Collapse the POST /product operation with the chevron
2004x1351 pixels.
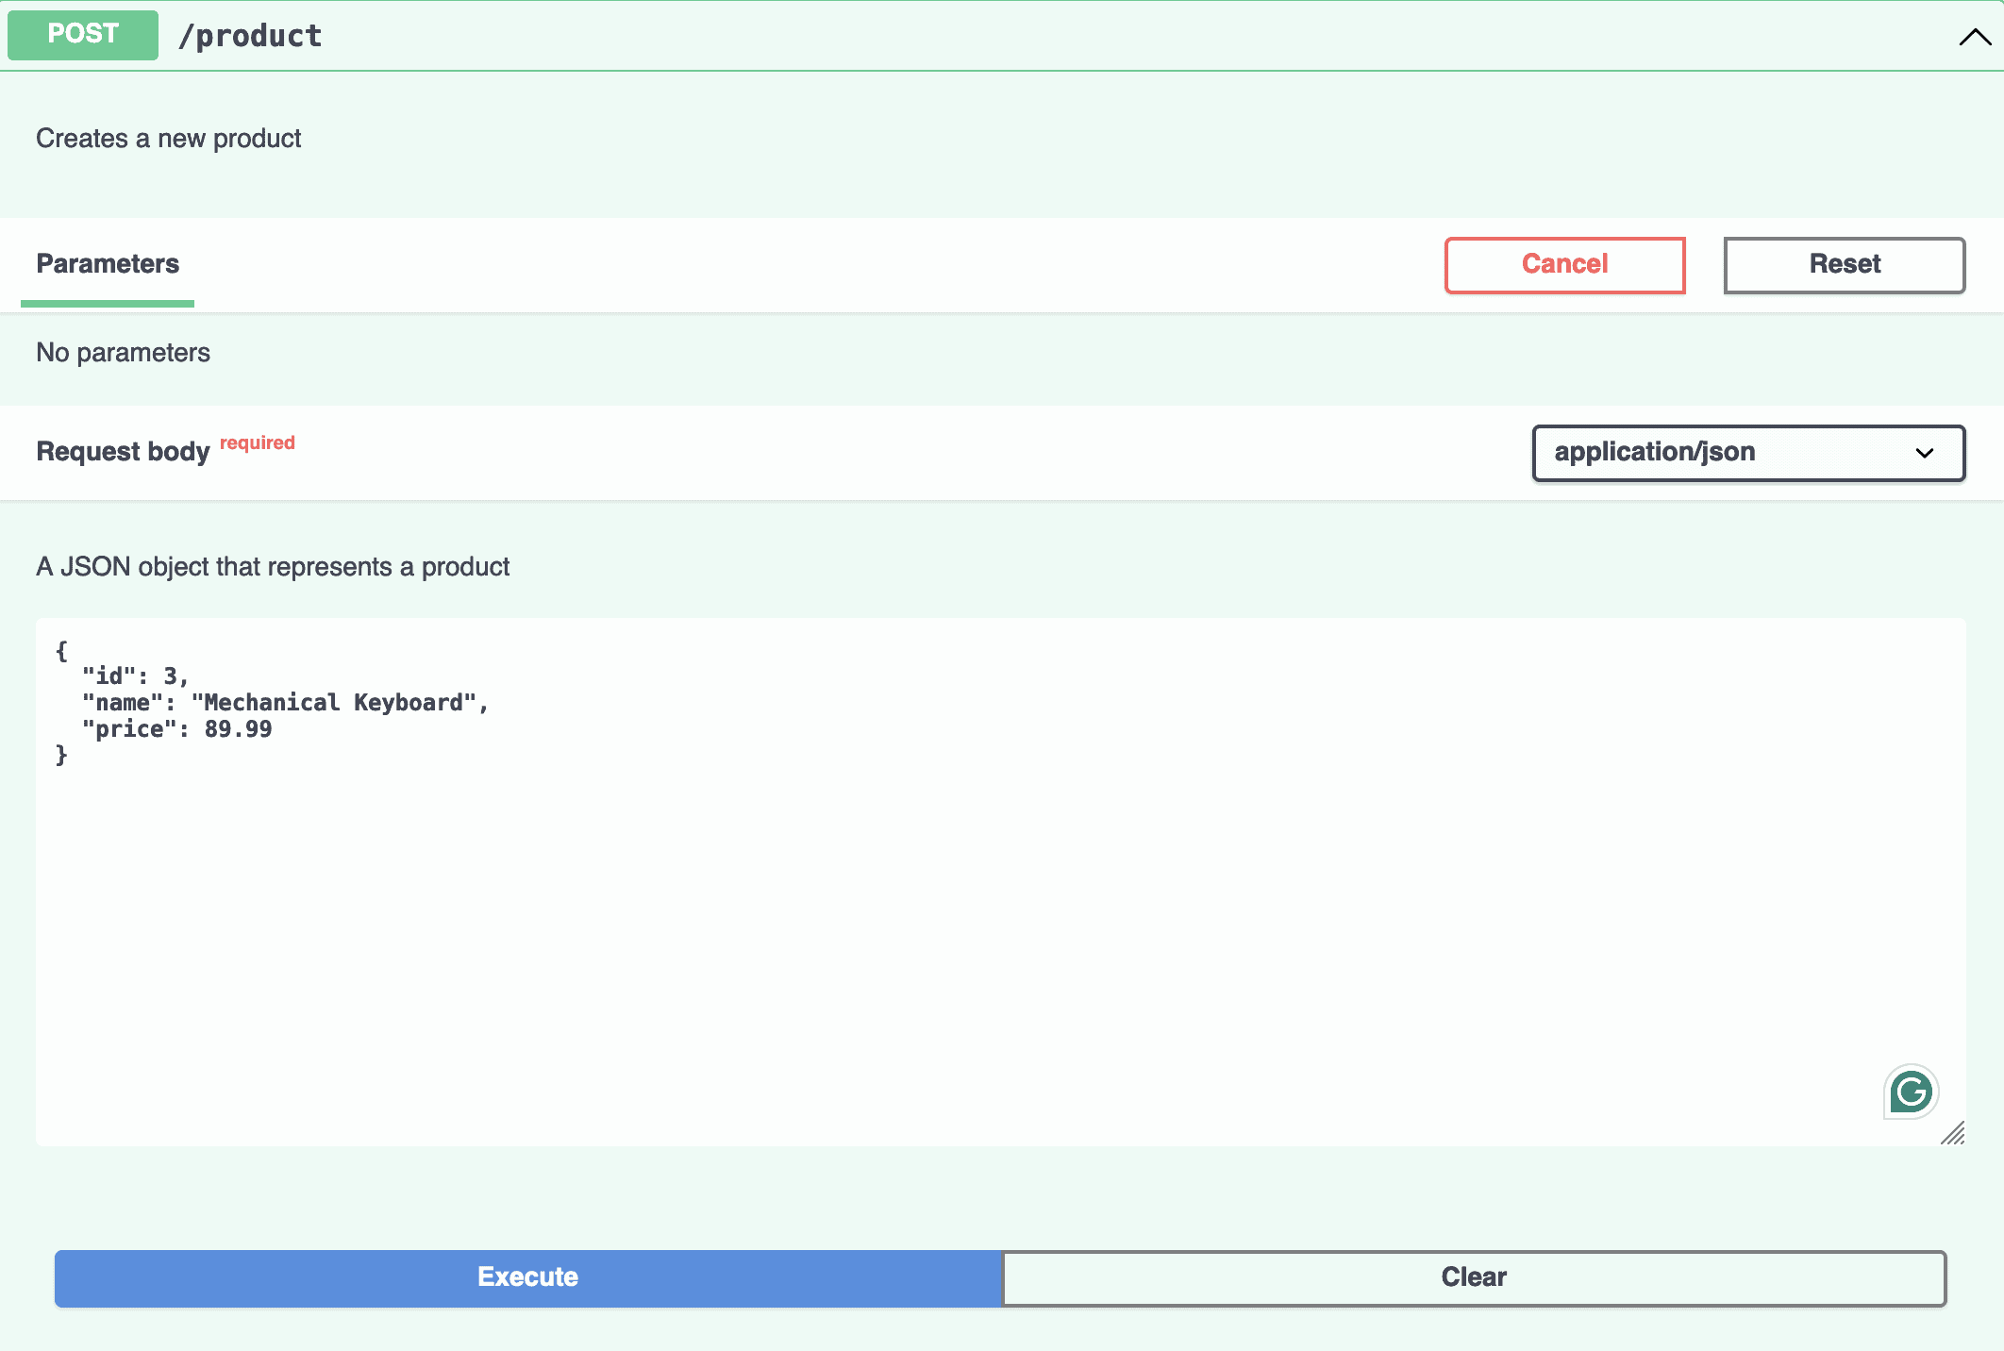pos(1975,37)
